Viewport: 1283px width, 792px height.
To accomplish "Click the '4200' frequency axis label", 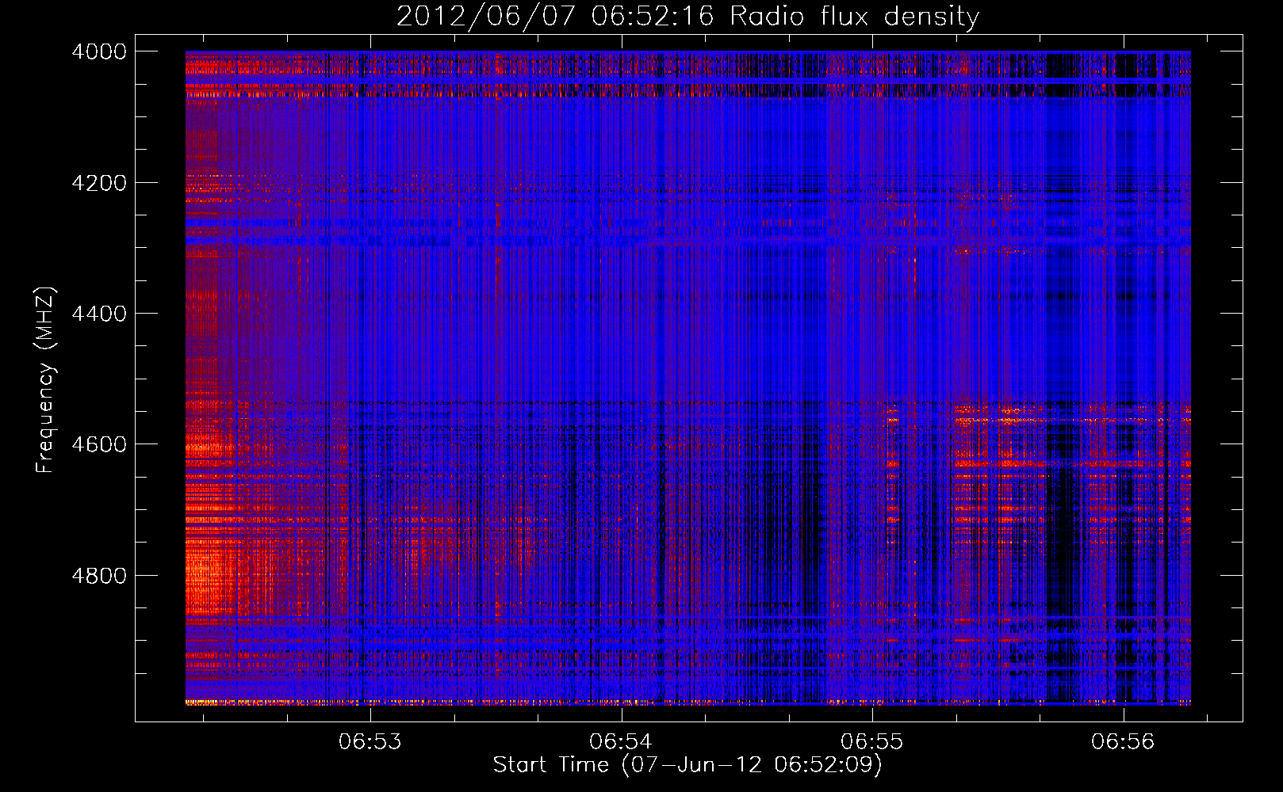I will 99,183.
